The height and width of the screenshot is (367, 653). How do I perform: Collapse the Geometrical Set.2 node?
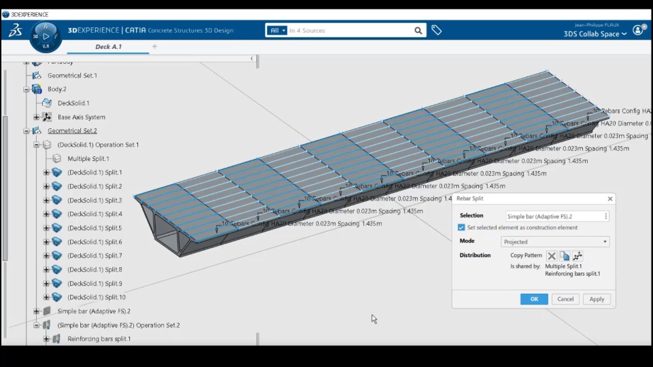(27, 130)
